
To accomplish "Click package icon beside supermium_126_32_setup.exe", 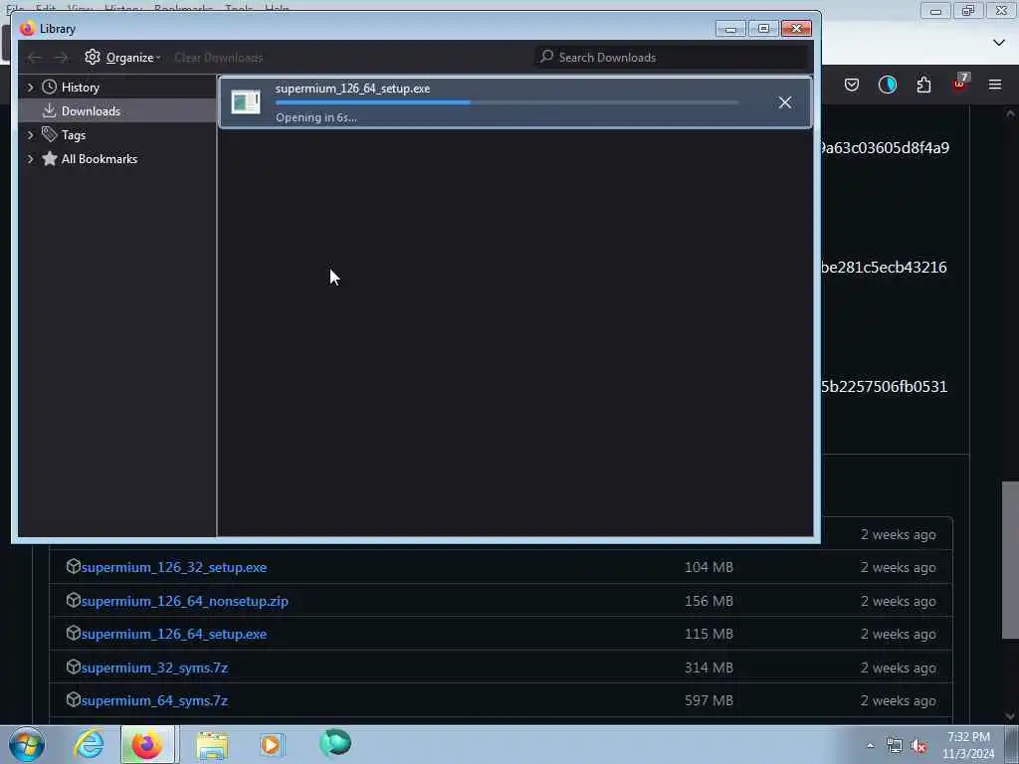I will (x=73, y=566).
